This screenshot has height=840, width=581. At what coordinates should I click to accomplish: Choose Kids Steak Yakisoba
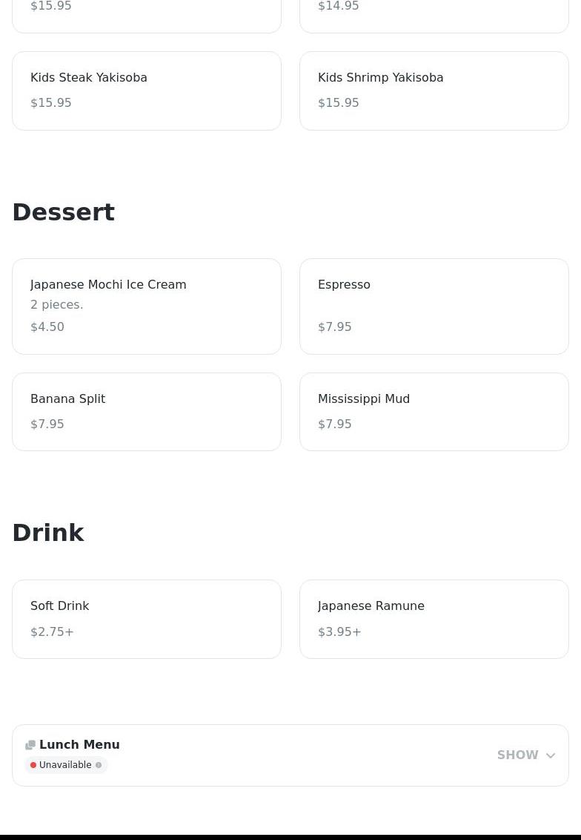tap(147, 91)
